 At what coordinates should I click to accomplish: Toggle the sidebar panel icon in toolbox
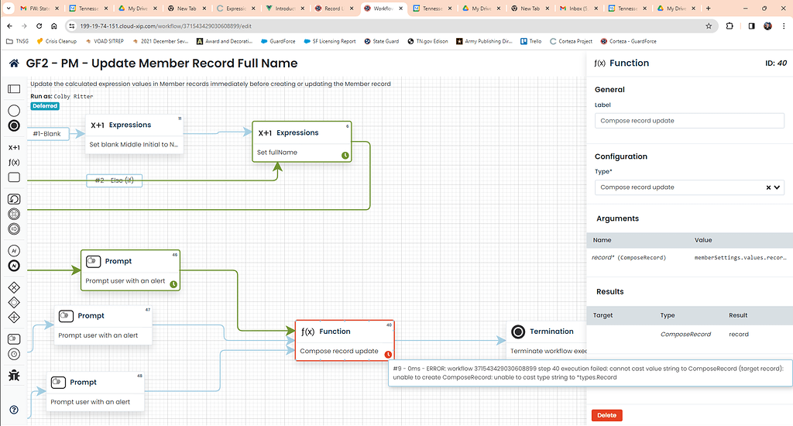pos(14,89)
